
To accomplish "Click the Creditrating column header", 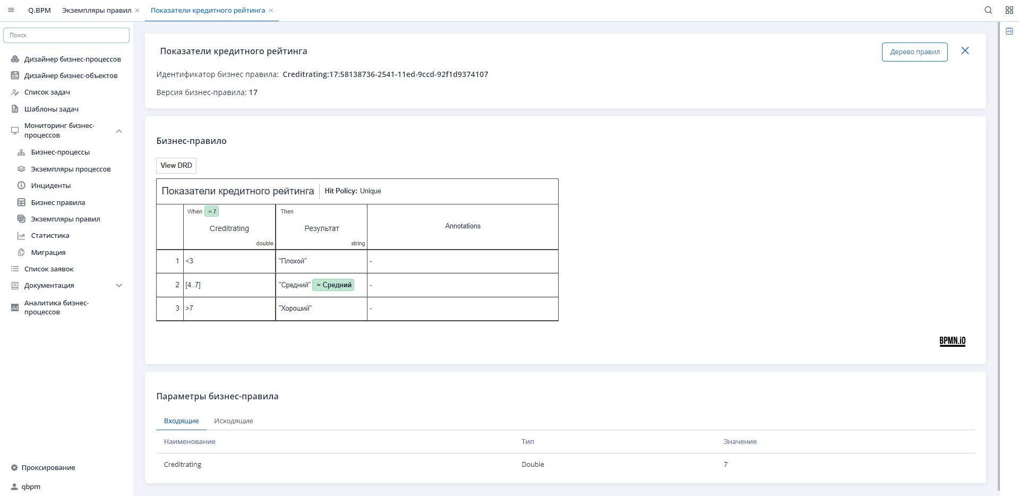I will [229, 228].
